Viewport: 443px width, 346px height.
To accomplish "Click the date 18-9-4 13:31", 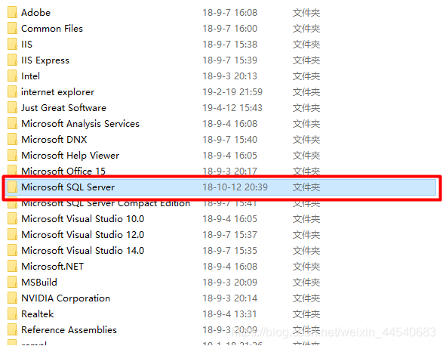I will (x=229, y=314).
